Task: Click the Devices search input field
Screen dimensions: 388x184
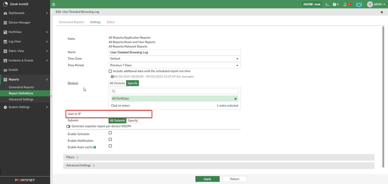Action: [x=175, y=91]
